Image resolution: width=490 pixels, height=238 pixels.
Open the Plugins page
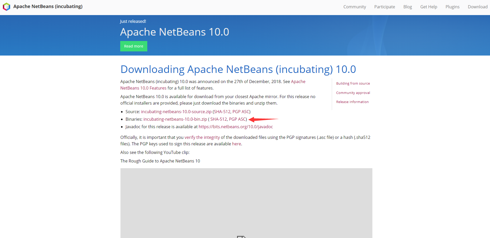point(452,7)
